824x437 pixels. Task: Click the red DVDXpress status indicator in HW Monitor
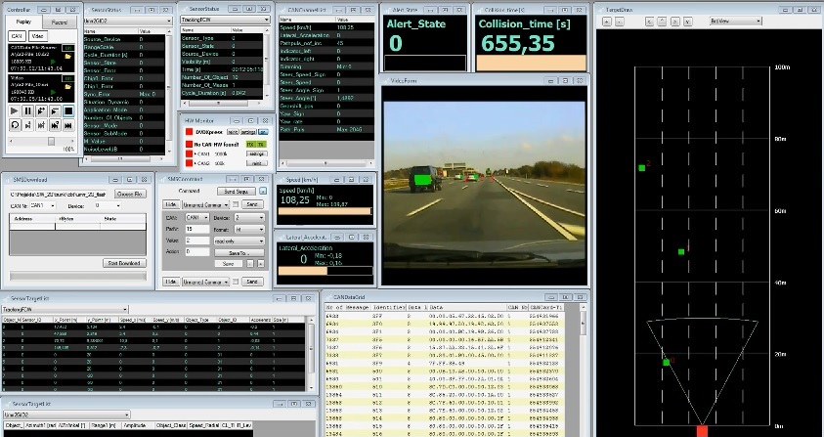pos(189,132)
